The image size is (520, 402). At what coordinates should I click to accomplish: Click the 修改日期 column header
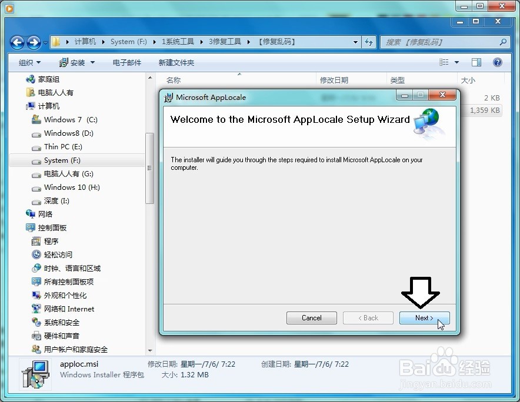pos(334,80)
